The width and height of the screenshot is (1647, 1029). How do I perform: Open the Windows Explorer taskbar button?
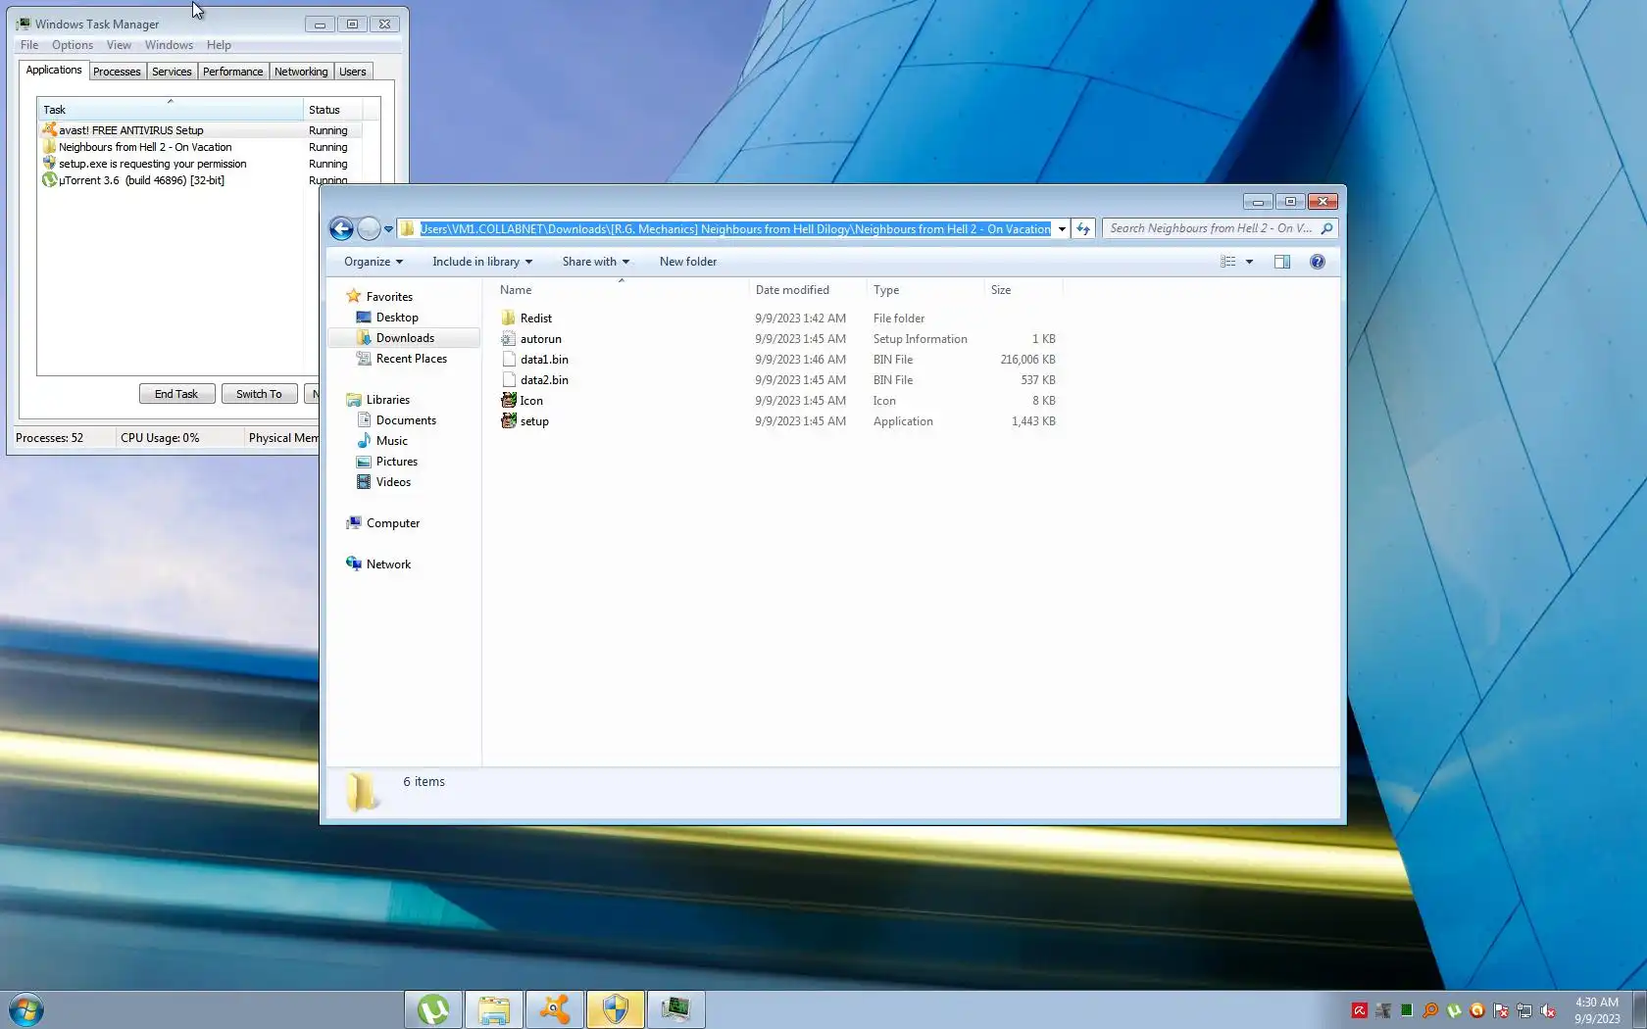(x=494, y=1009)
